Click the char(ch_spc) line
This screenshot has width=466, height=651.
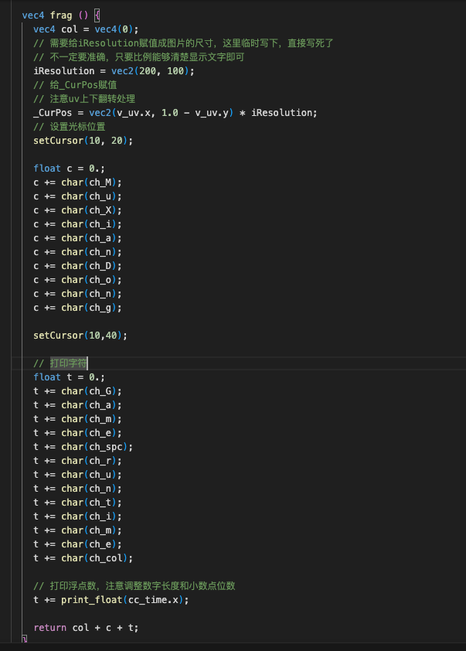[83, 446]
